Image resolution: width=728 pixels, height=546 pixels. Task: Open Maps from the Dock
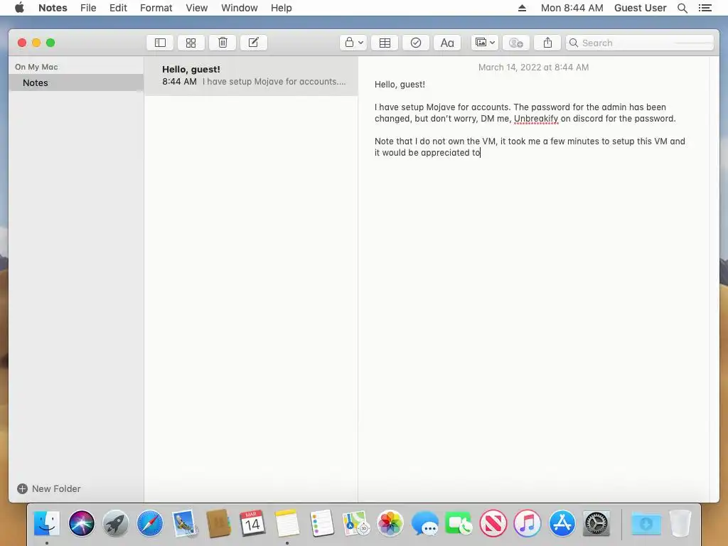click(355, 523)
